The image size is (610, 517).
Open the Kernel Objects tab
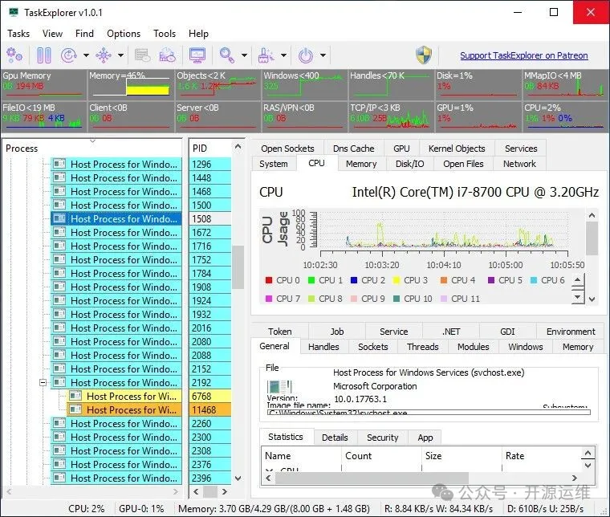[457, 149]
